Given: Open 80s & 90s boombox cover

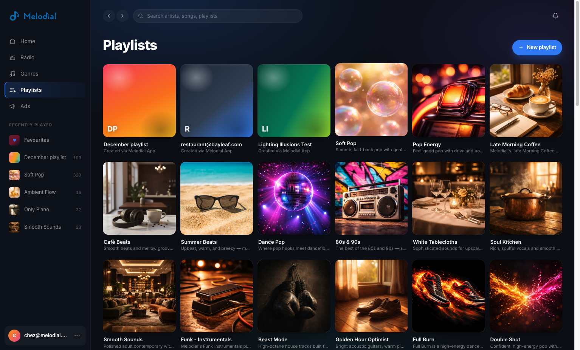Looking at the screenshot, I should (371, 198).
